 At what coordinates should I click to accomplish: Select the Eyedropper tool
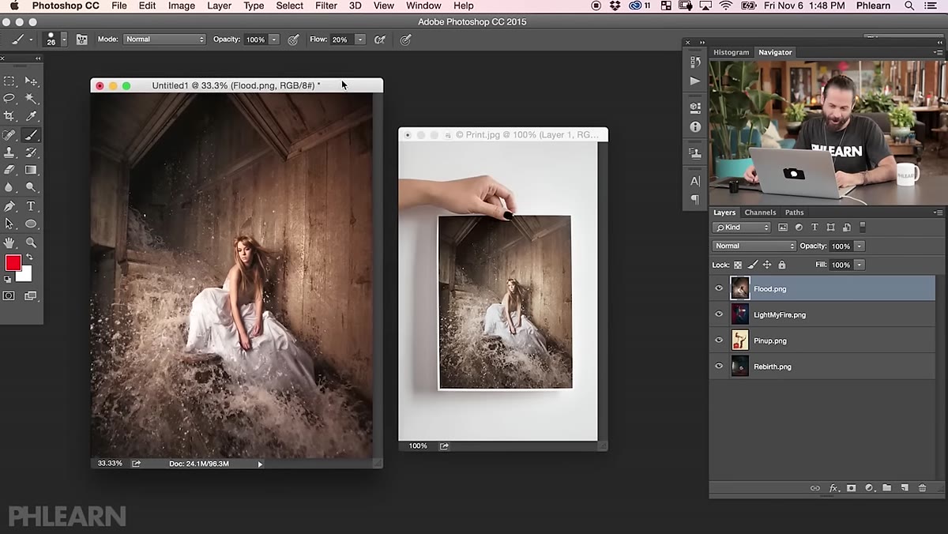(31, 116)
